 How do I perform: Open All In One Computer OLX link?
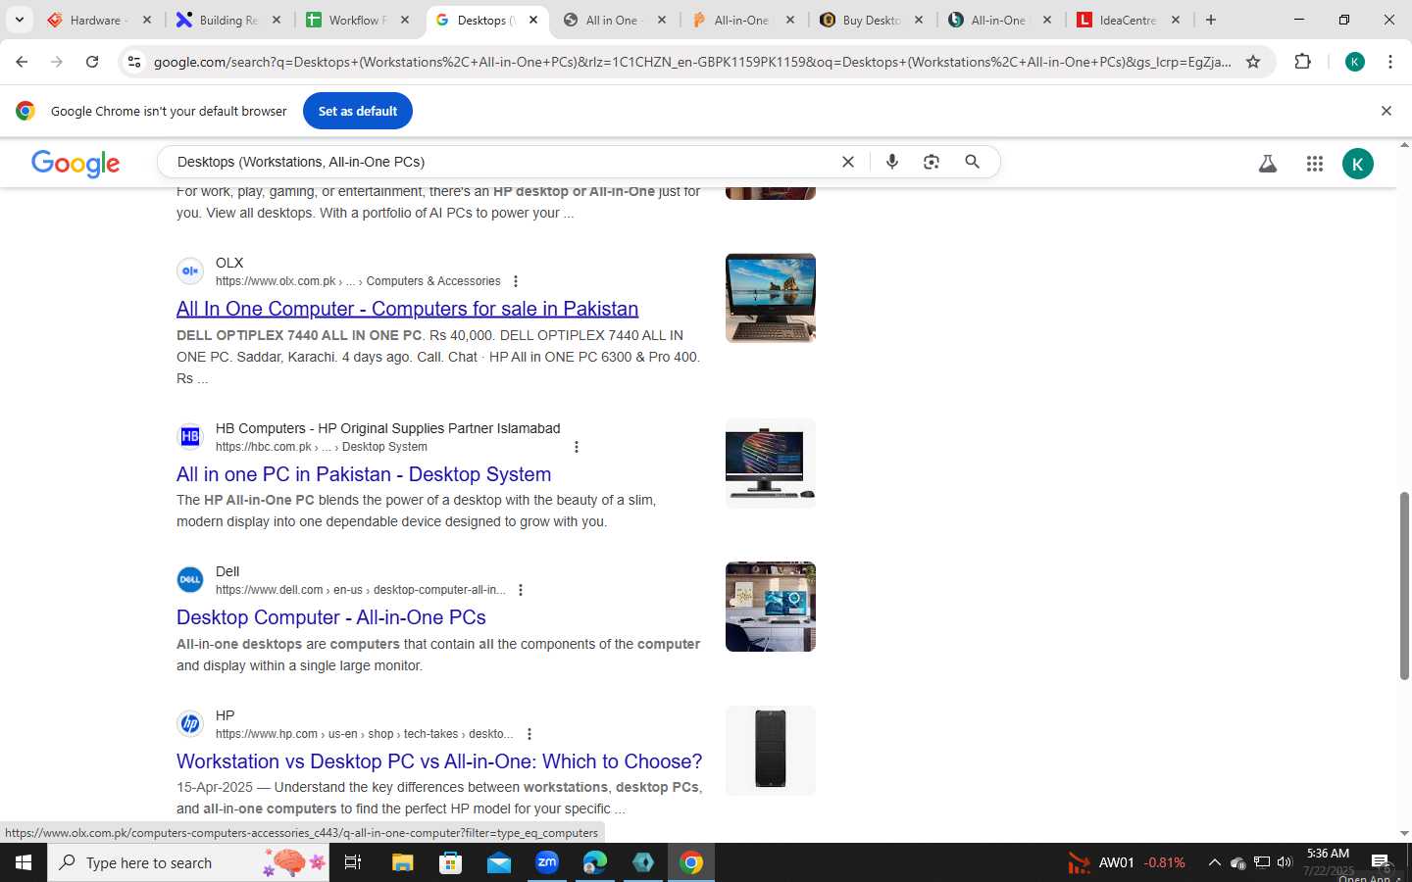point(407,309)
